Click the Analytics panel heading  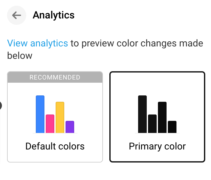click(x=53, y=15)
